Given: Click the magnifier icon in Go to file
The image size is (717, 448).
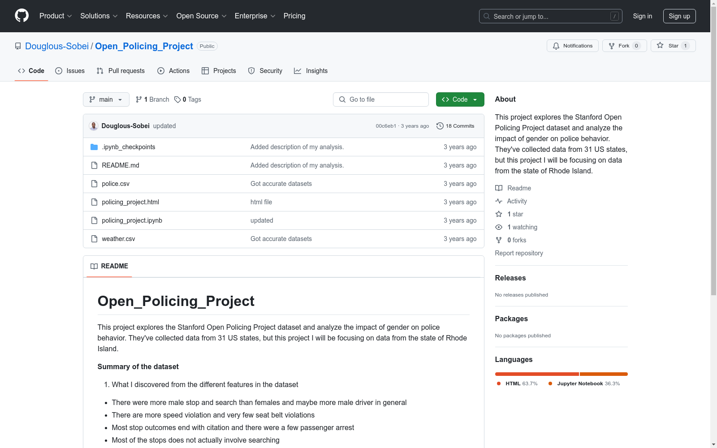Looking at the screenshot, I should (x=342, y=99).
